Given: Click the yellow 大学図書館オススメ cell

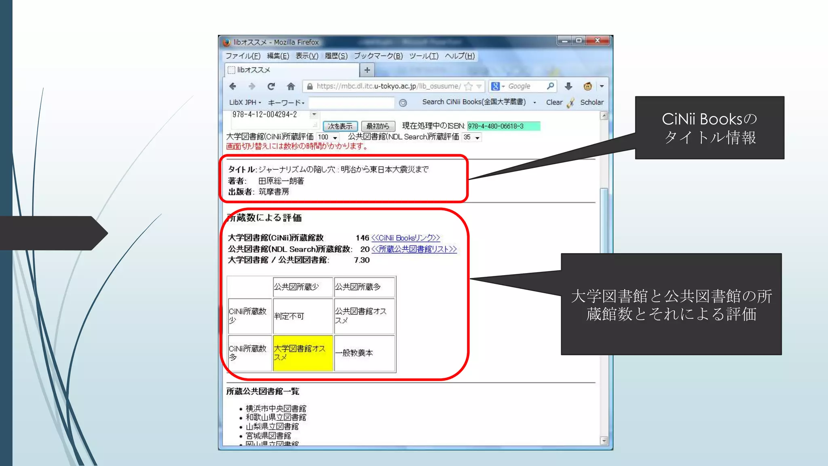Looking at the screenshot, I should coord(303,353).
